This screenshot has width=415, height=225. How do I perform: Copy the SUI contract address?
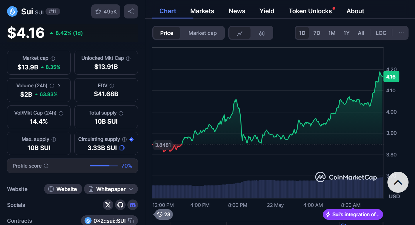(x=131, y=221)
